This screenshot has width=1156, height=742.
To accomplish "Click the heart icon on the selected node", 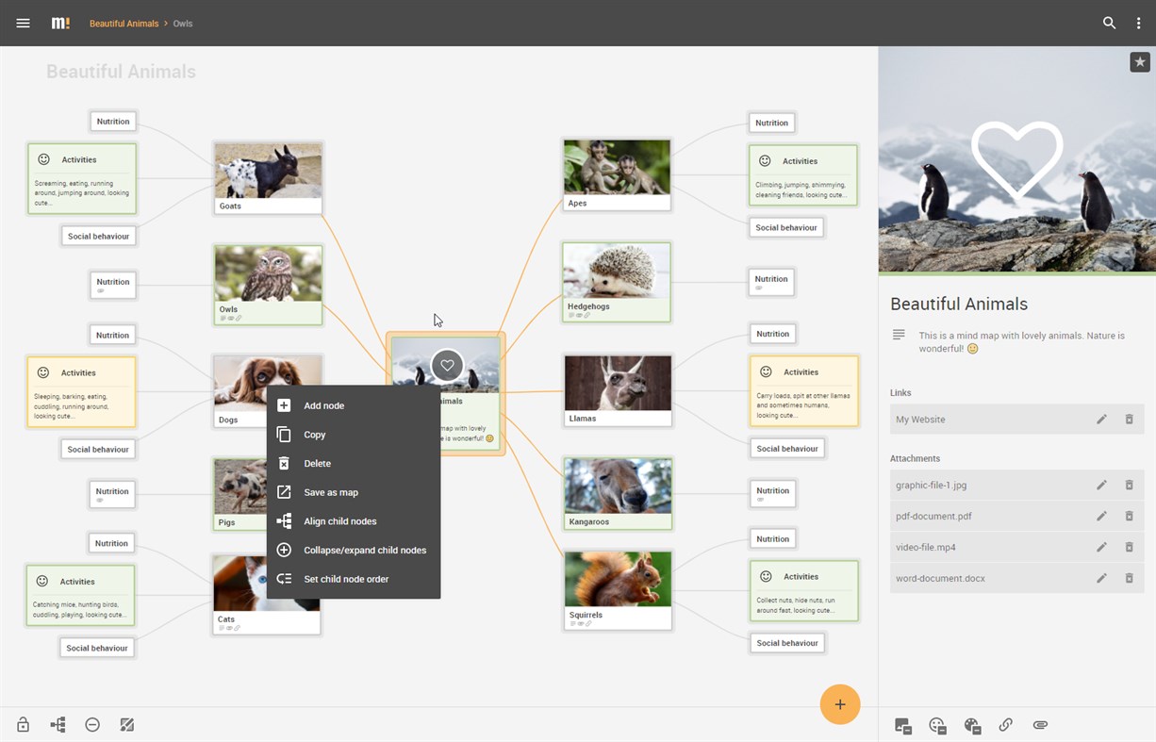I will (x=446, y=365).
